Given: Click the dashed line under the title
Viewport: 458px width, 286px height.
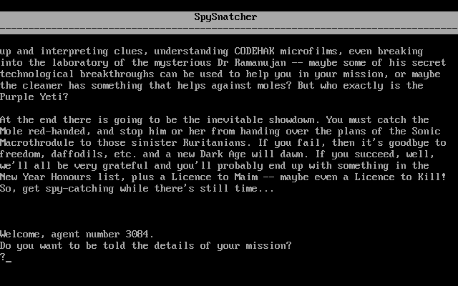Looking at the screenshot, I should click(x=229, y=29).
